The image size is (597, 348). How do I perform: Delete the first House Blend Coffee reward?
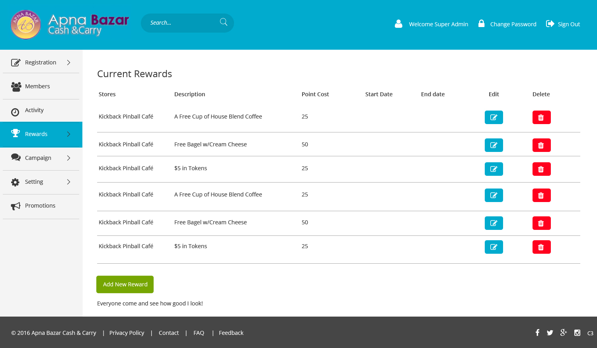(x=541, y=117)
